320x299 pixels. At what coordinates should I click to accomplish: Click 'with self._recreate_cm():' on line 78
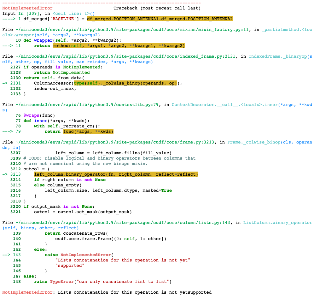67,126
